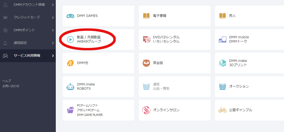Click the DMM GAMES gamepad icon
Image resolution: width=284 pixels, height=132 pixels.
point(70,16)
